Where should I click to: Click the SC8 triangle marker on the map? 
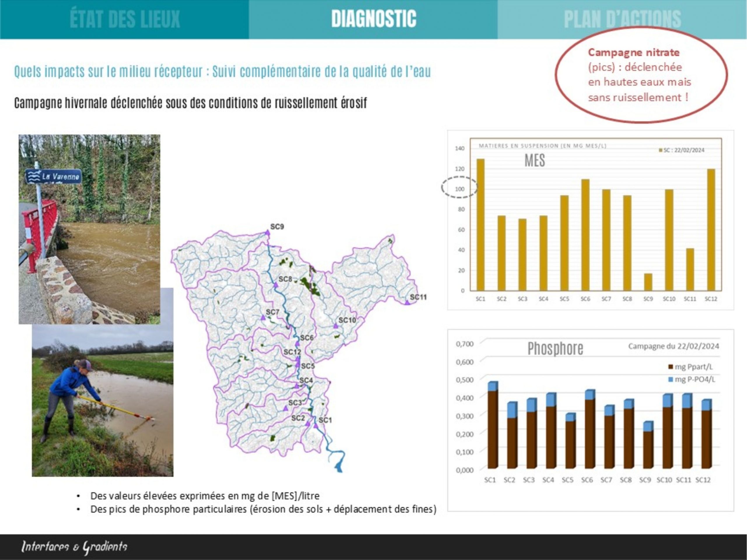pyautogui.click(x=276, y=285)
